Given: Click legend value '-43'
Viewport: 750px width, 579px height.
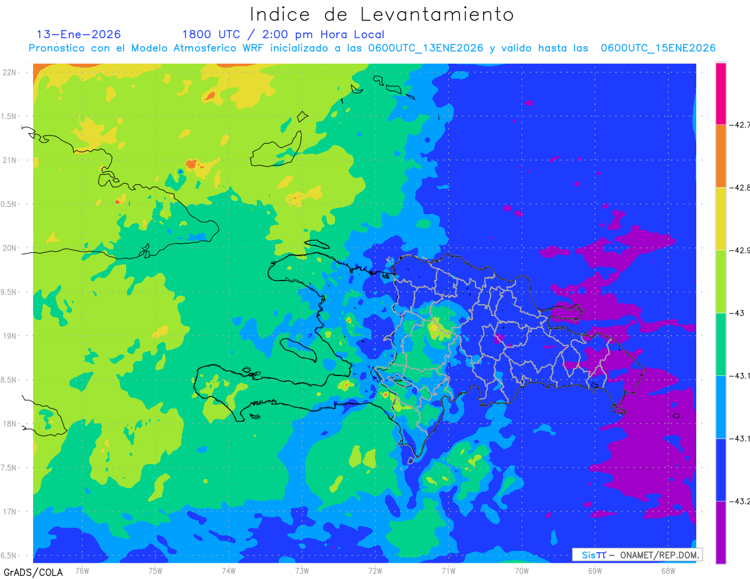Looking at the screenshot, I should tap(738, 313).
